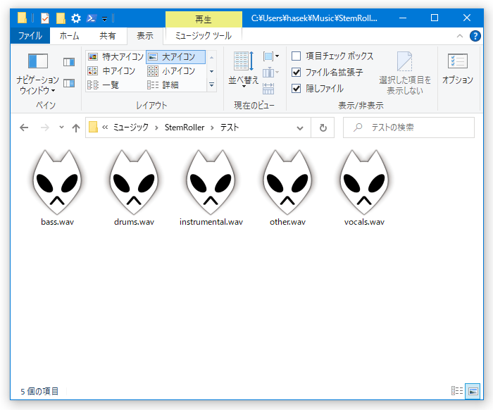This screenshot has height=410, width=493.
Task: Select 詳細 details layout
Action: pos(163,85)
